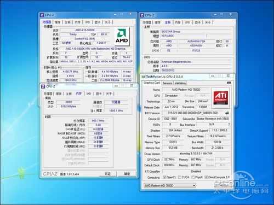Select the 内存 tab in the memory CPU-Z window
274x205 pixels.
[79, 93]
